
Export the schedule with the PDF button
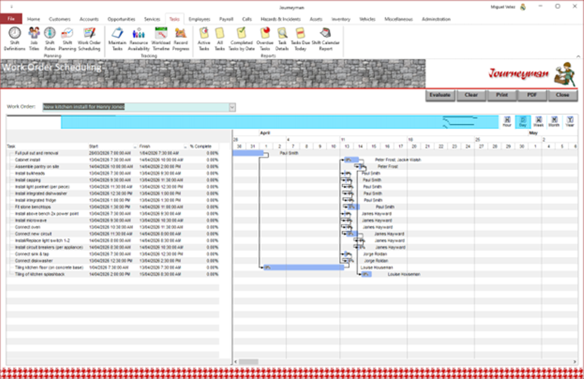point(532,95)
